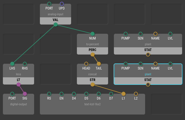Click the L2 pin on text-lcd-16x2
The height and width of the screenshot is (120, 185).
(x=136, y=94)
